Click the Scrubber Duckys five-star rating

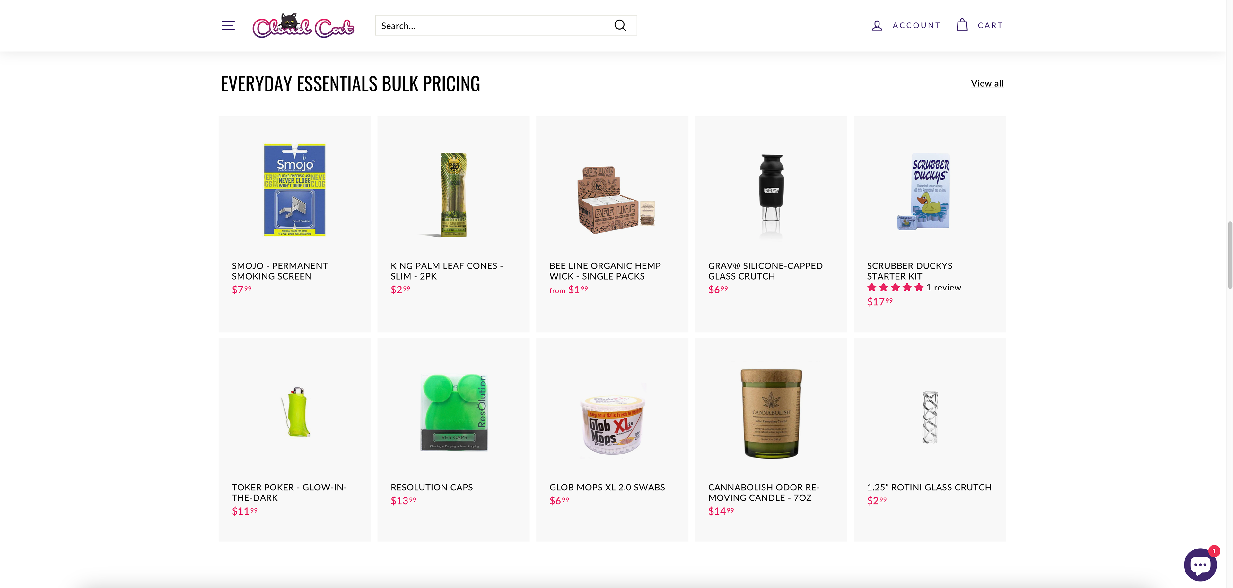[895, 288]
